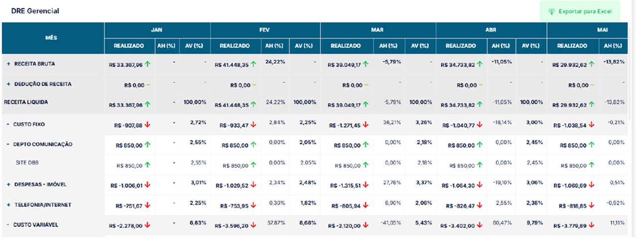This screenshot has height=241, width=638.
Task: Click the Exportar para Excel button
Action: tap(580, 11)
